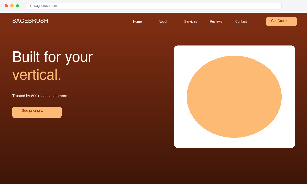Click the site info icon beside sagebrush.com

[31, 6]
